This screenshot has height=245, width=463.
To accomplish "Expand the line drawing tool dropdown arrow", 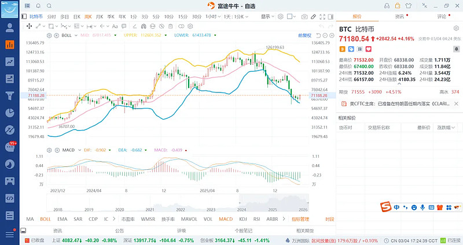I will (44, 26).
